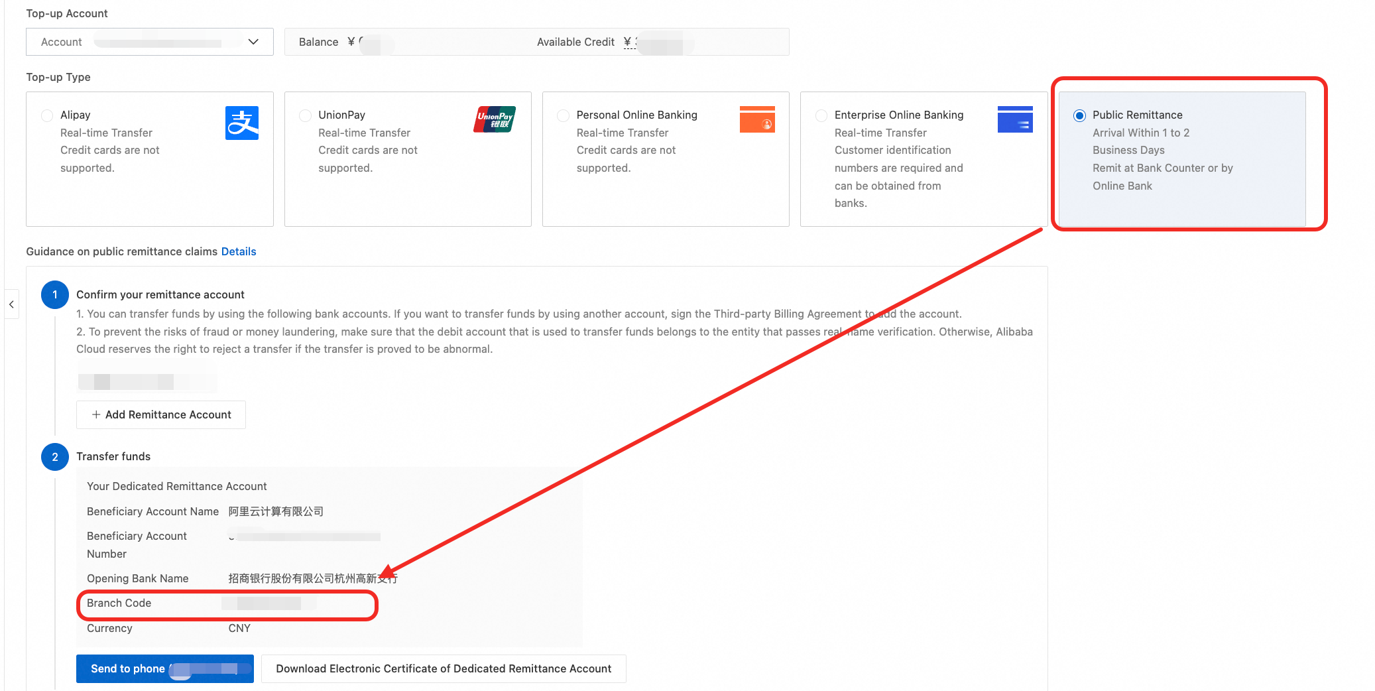Click the step 1 circle badge
The width and height of the screenshot is (1375, 691).
55,294
